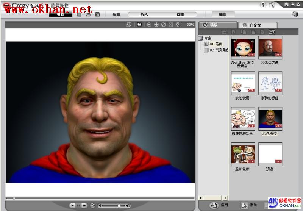Click the 应用 apply button

[x=219, y=205]
